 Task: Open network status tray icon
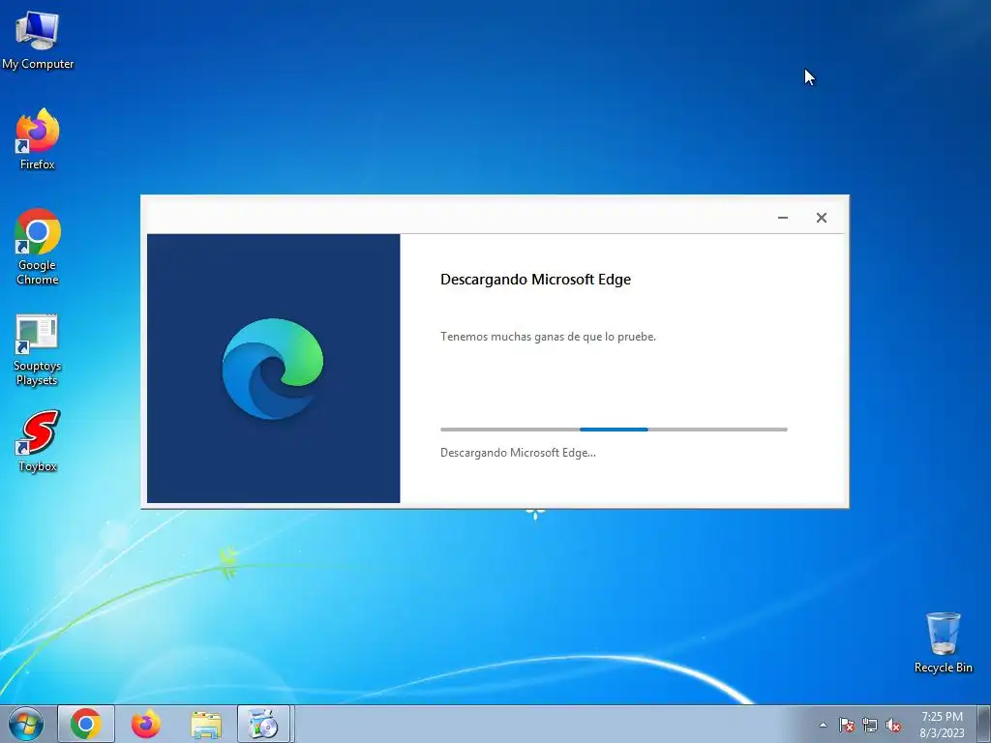870,726
